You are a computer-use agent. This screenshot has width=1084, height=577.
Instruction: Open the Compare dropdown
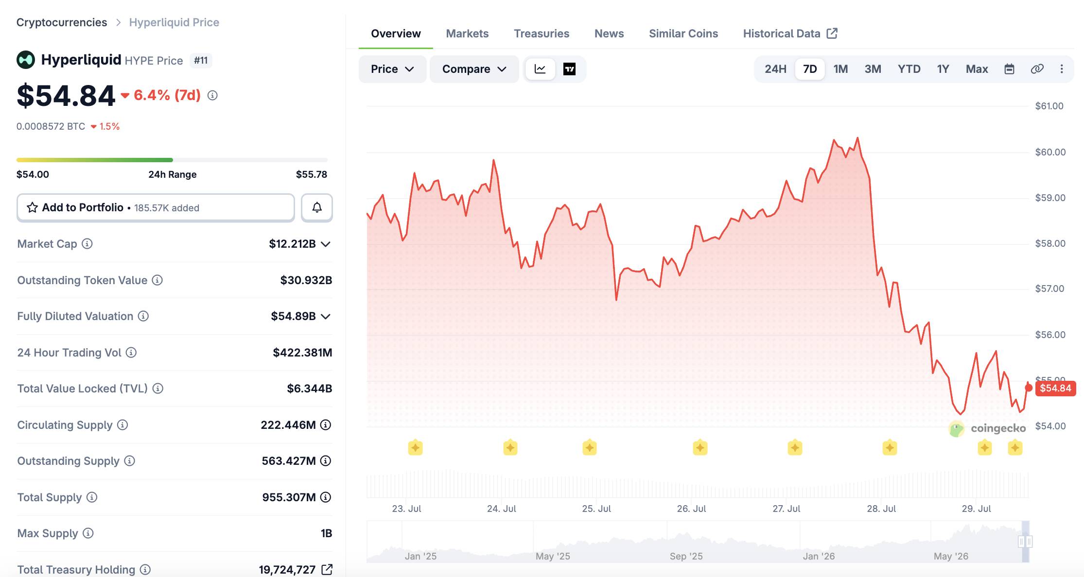[474, 69]
